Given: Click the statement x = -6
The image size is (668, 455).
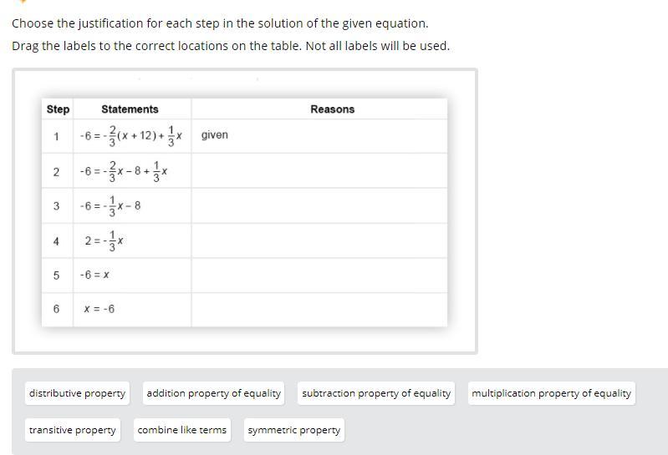Looking at the screenshot, I should 99,309.
